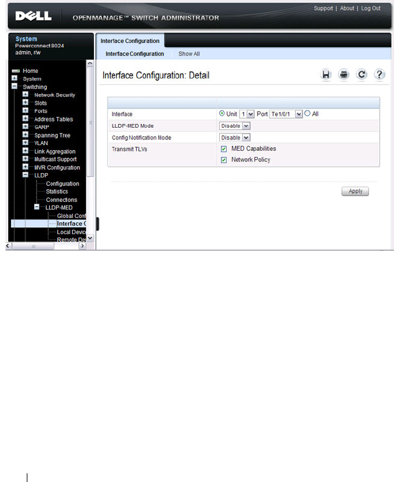Expand the MVR Configuration node
Viewport: 399px width, 482px height.
(x=25, y=167)
